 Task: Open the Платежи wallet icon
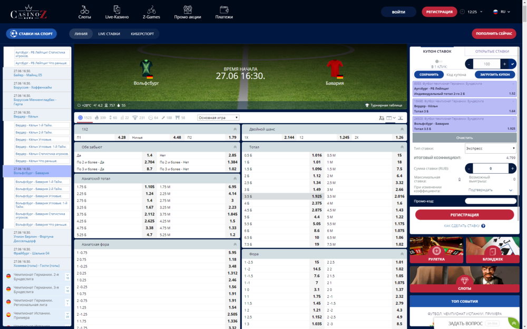tap(224, 12)
